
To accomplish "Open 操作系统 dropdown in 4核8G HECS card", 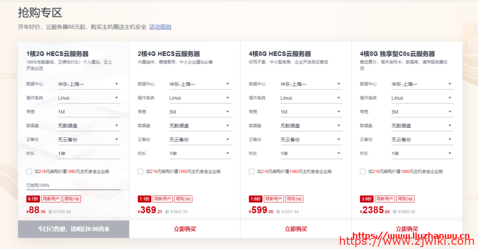I will coord(311,98).
